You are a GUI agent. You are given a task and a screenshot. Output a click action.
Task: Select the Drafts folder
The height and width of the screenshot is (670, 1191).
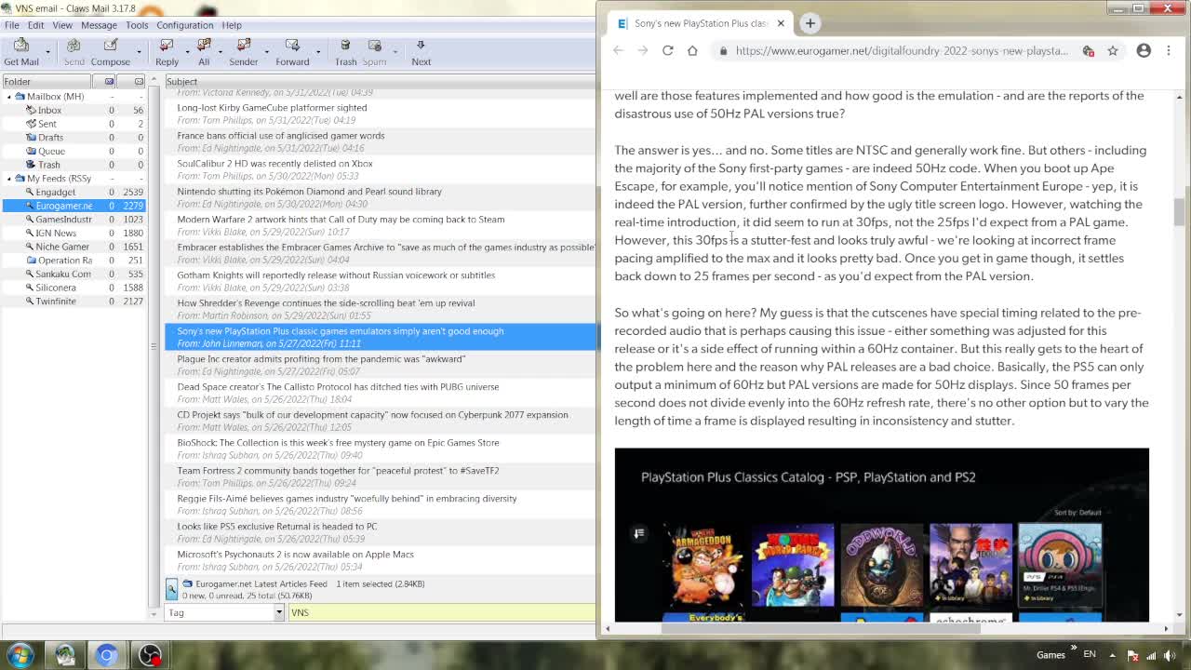50,138
